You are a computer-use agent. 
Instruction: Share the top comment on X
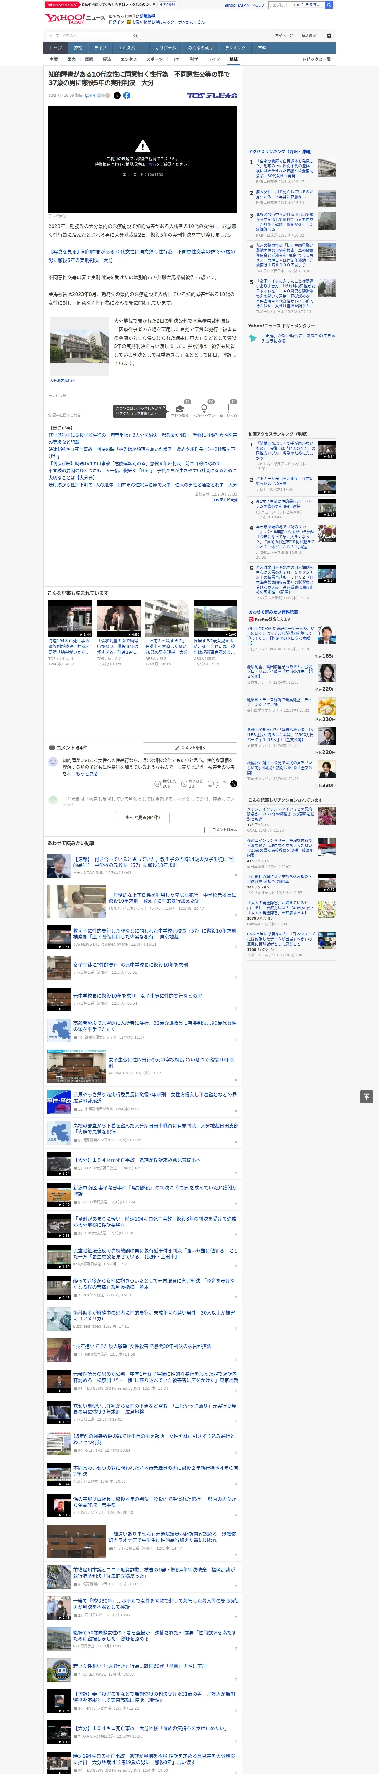(234, 784)
